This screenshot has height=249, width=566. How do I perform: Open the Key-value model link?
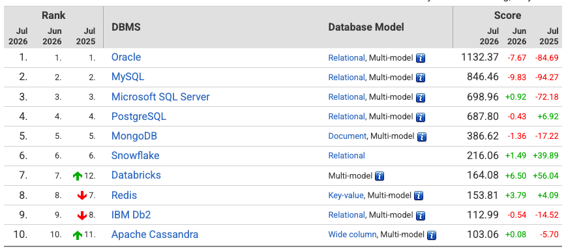pyautogui.click(x=346, y=196)
